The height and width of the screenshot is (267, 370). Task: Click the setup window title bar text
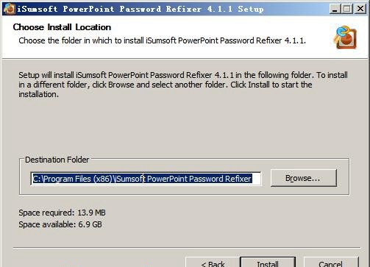pyautogui.click(x=140, y=10)
